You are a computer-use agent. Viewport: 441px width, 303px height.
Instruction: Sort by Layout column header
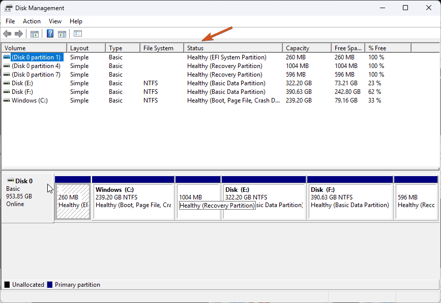[x=86, y=48]
